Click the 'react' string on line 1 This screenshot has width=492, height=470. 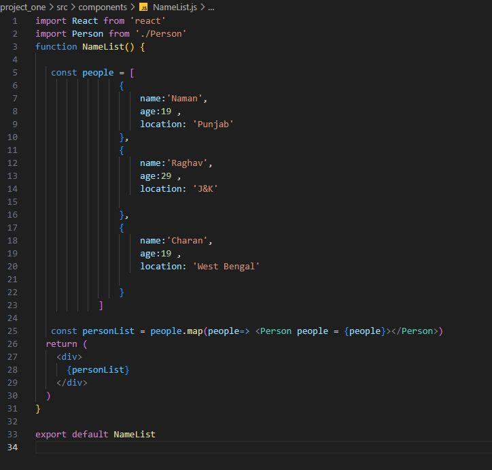147,21
